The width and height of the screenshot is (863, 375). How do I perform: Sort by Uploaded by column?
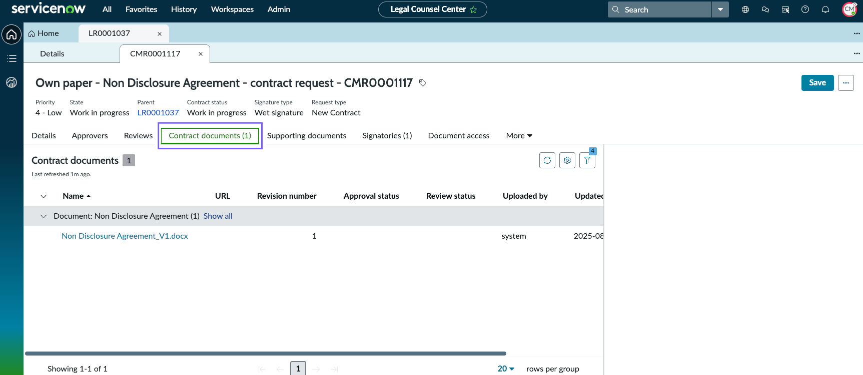coord(525,196)
